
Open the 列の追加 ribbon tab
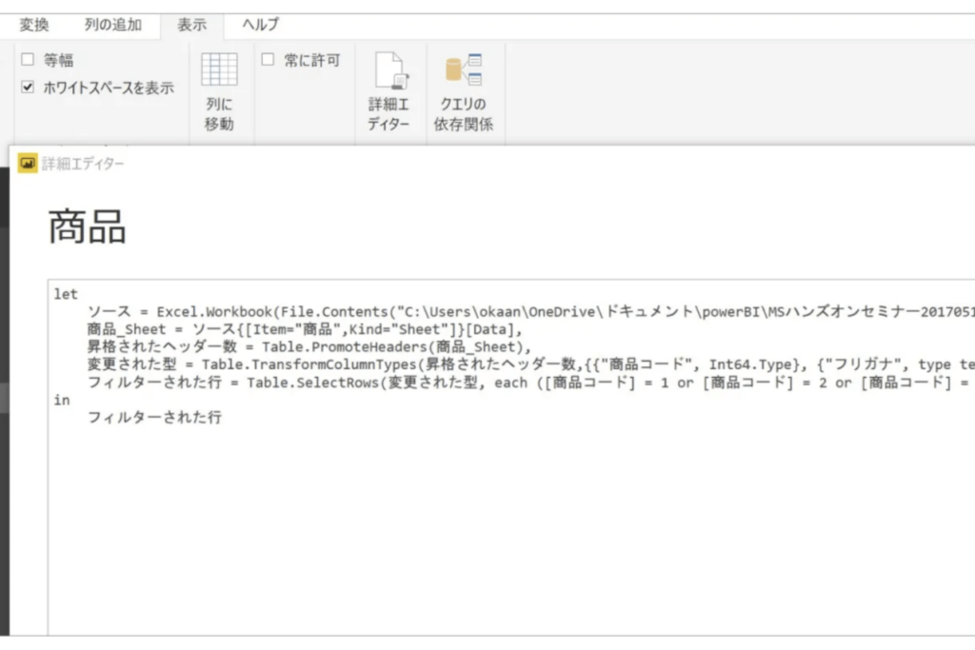pos(112,25)
